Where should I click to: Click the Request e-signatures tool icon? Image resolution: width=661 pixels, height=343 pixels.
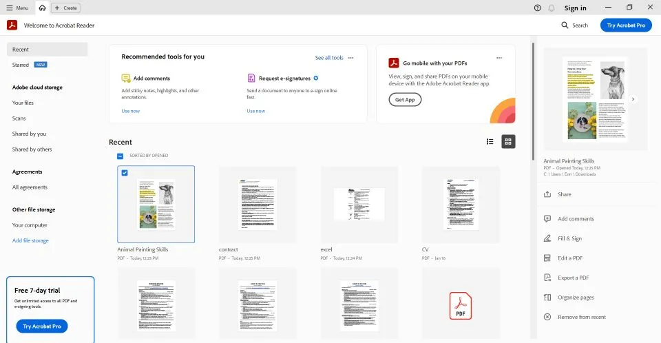coord(251,78)
